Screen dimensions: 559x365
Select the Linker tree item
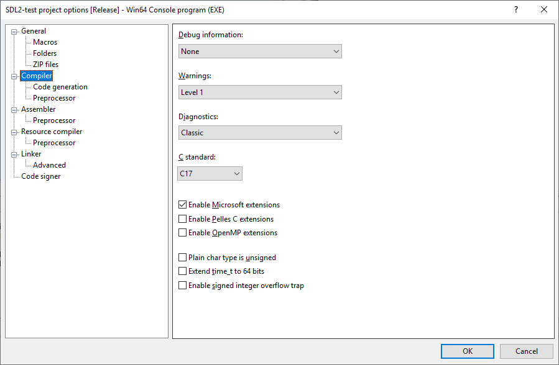(31, 154)
